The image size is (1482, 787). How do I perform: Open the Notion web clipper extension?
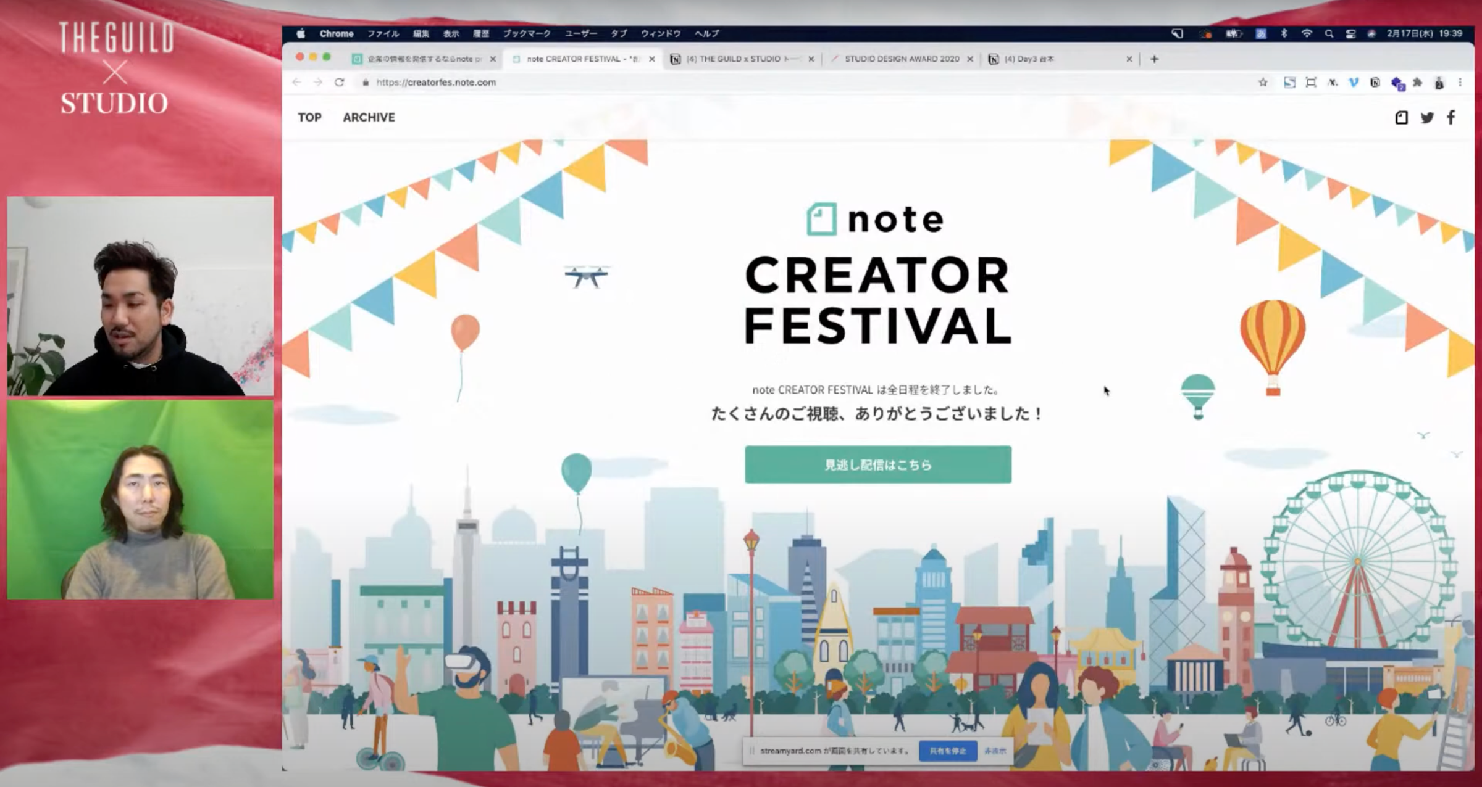pyautogui.click(x=1375, y=82)
